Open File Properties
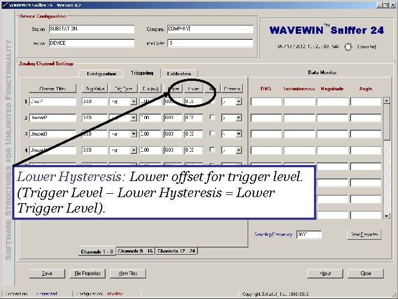Viewport: 398px width, 299px height. 87,274
